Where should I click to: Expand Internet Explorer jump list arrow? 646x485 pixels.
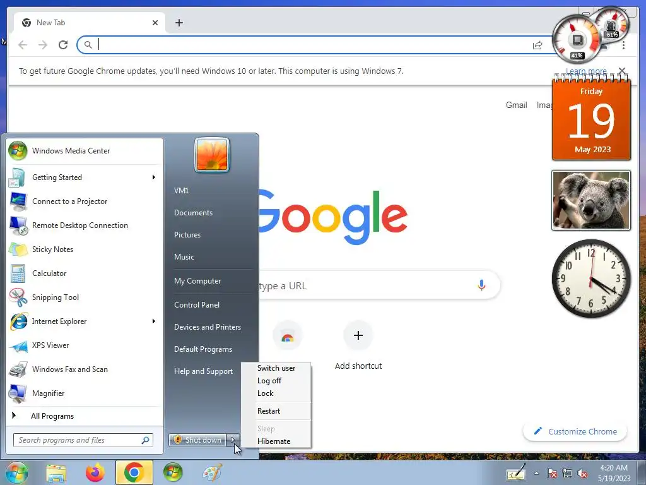[x=154, y=321]
